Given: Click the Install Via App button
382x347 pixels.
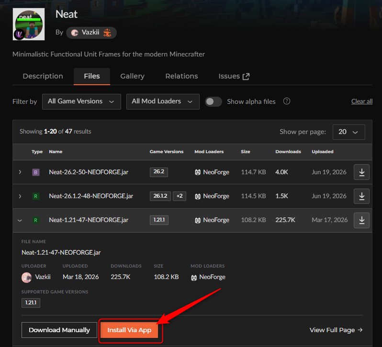Looking at the screenshot, I should click(129, 330).
